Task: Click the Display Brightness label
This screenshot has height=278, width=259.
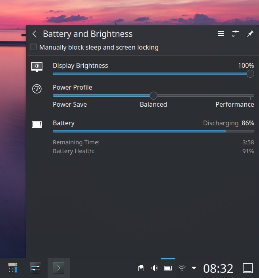Action: coord(80,65)
